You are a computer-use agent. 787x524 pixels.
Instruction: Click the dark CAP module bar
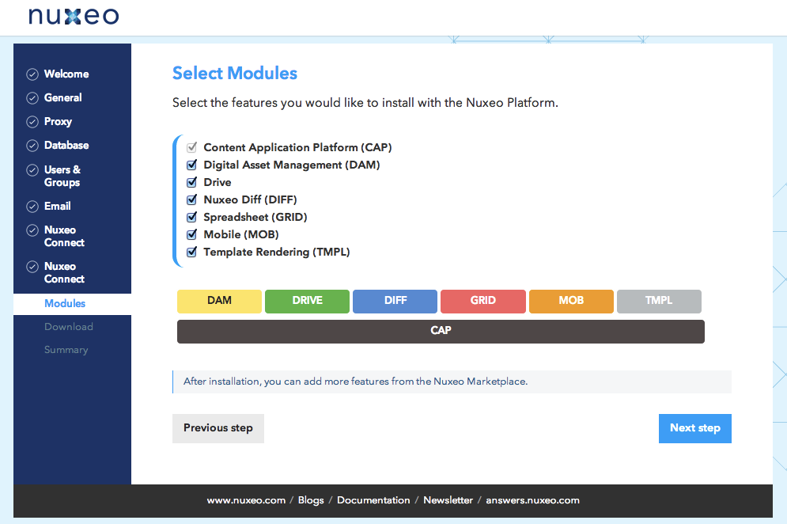pyautogui.click(x=441, y=331)
